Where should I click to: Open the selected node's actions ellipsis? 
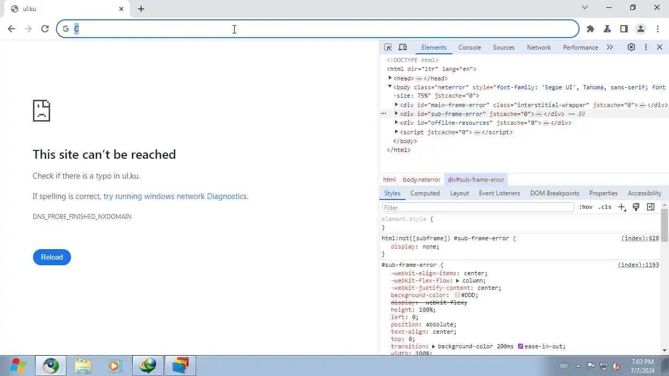(x=384, y=113)
